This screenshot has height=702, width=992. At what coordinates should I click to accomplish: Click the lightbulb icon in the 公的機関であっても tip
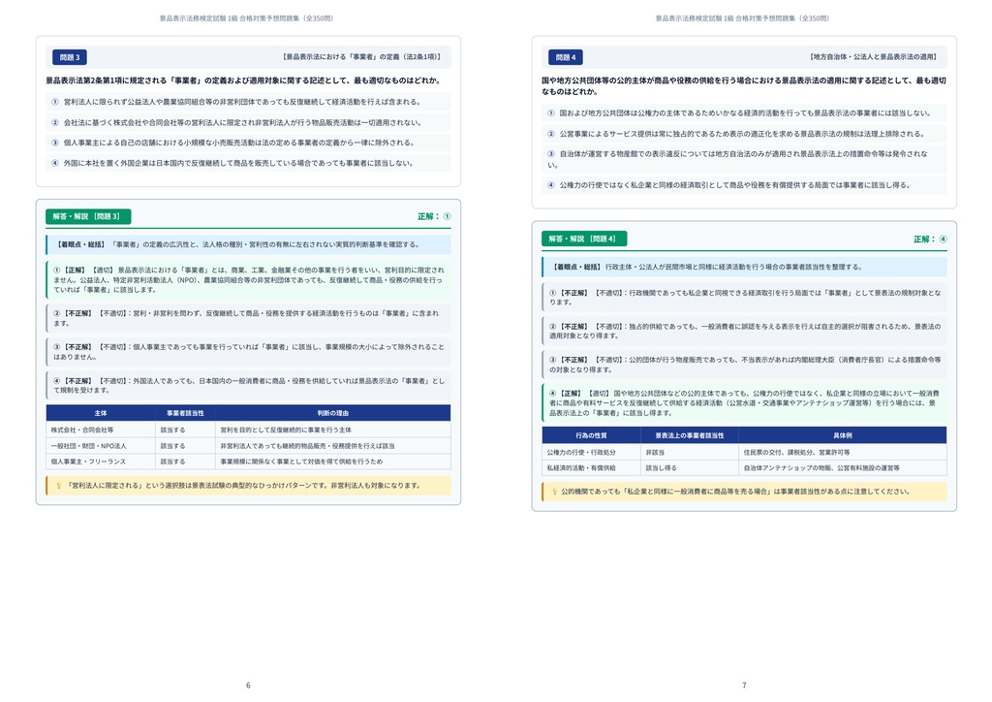(555, 492)
